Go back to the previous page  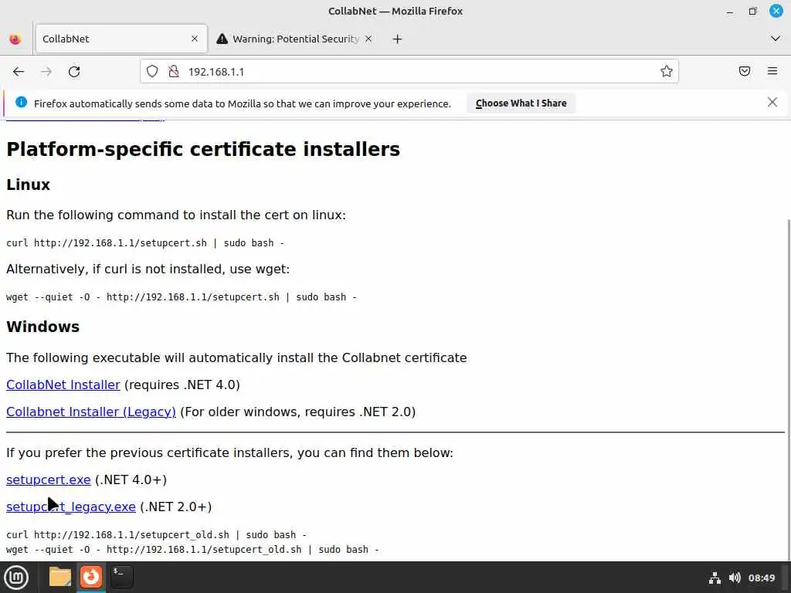click(x=19, y=72)
